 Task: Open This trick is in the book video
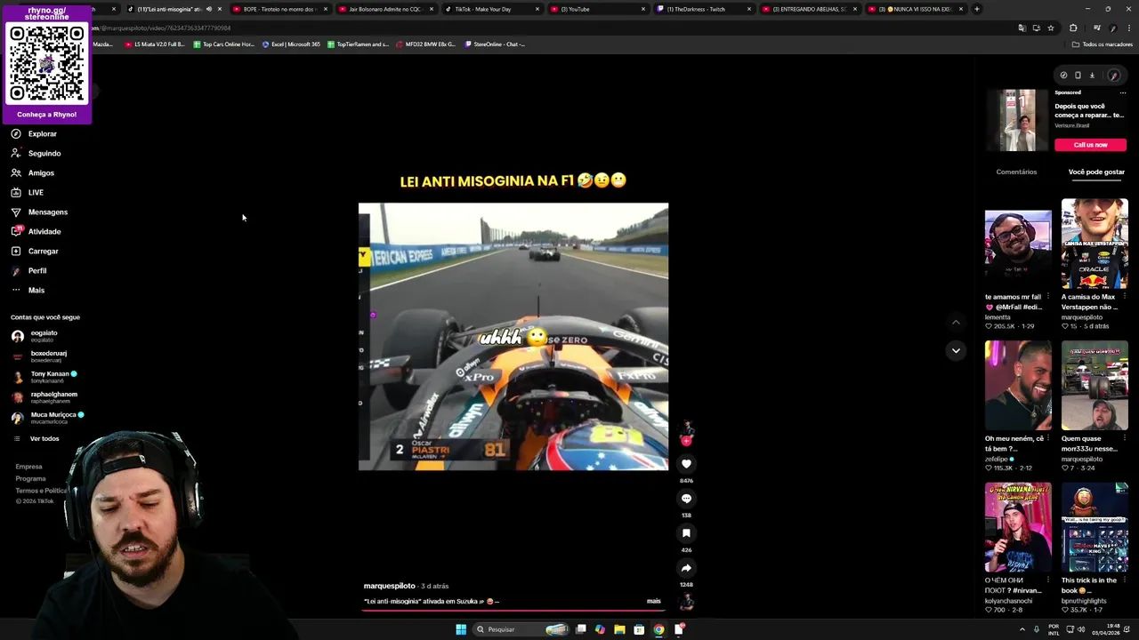coord(1095,528)
